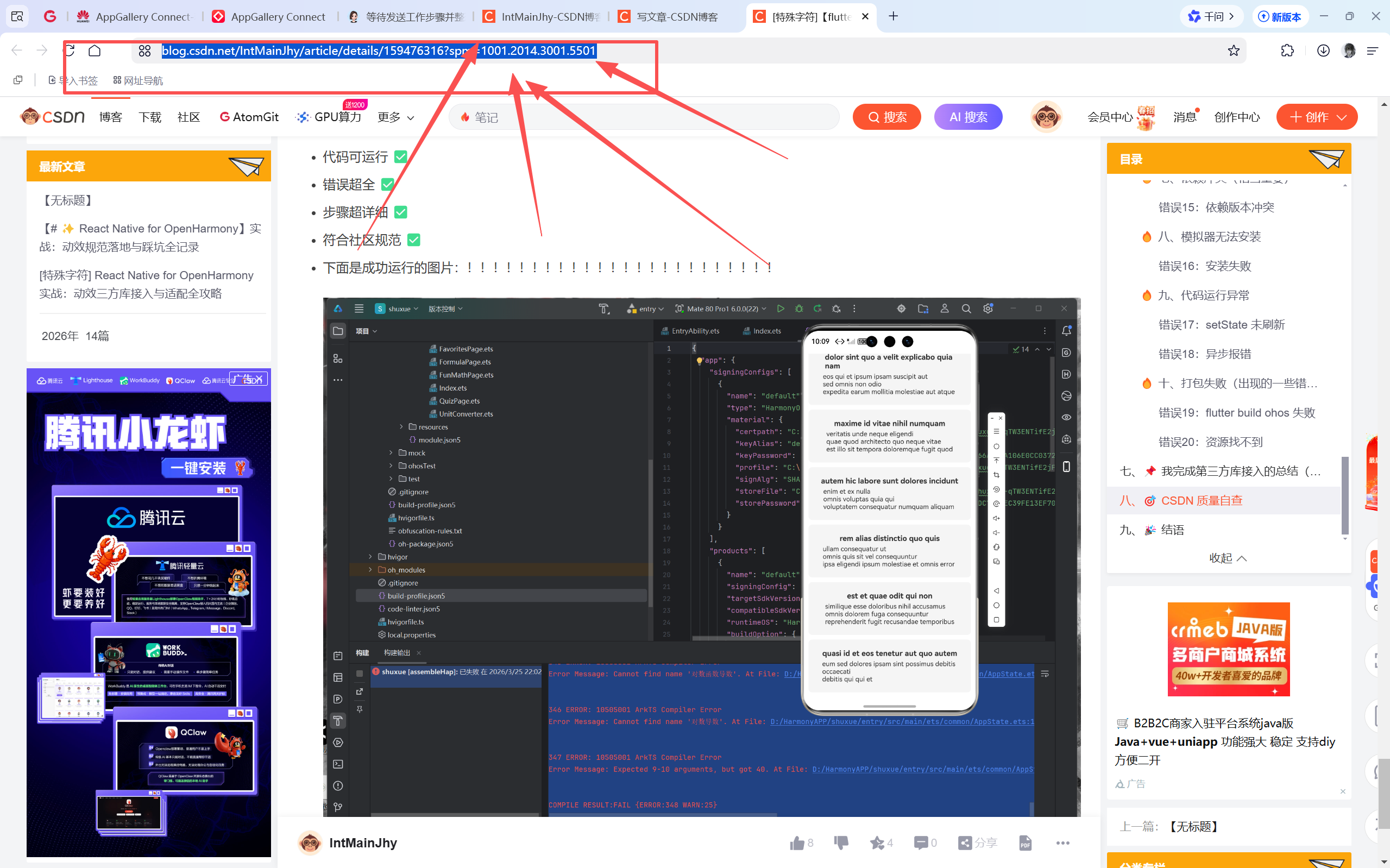Click the star favorite icon

pyautogui.click(x=876, y=842)
